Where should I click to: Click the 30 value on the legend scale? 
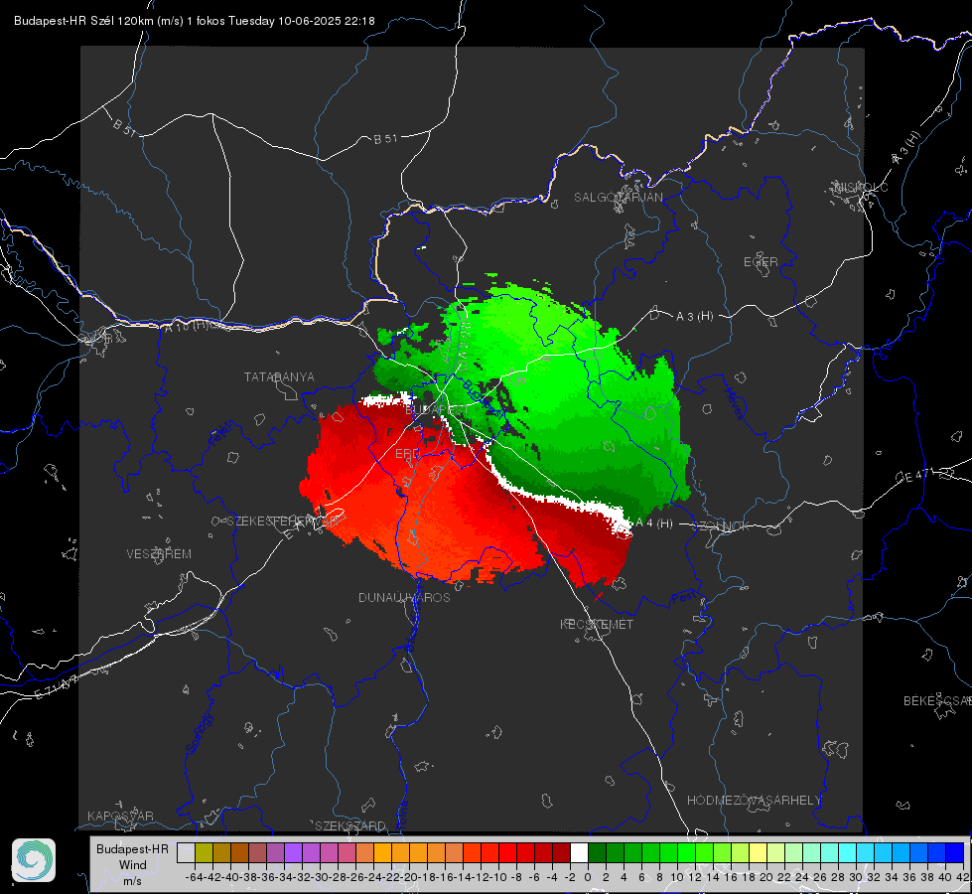(x=856, y=877)
